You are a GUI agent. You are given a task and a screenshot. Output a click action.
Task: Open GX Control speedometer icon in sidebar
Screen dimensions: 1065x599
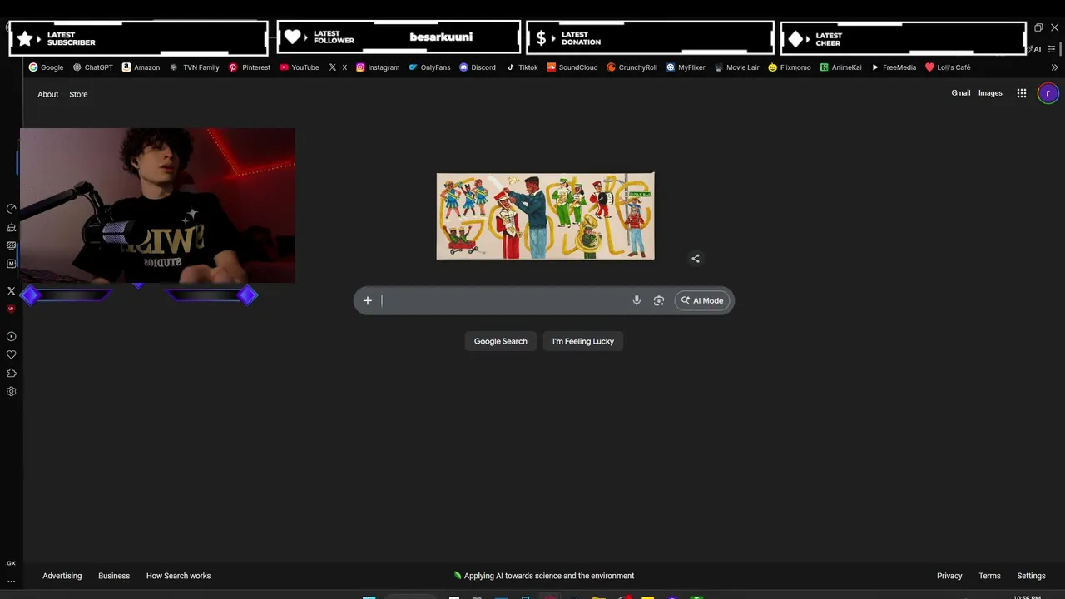click(x=11, y=209)
